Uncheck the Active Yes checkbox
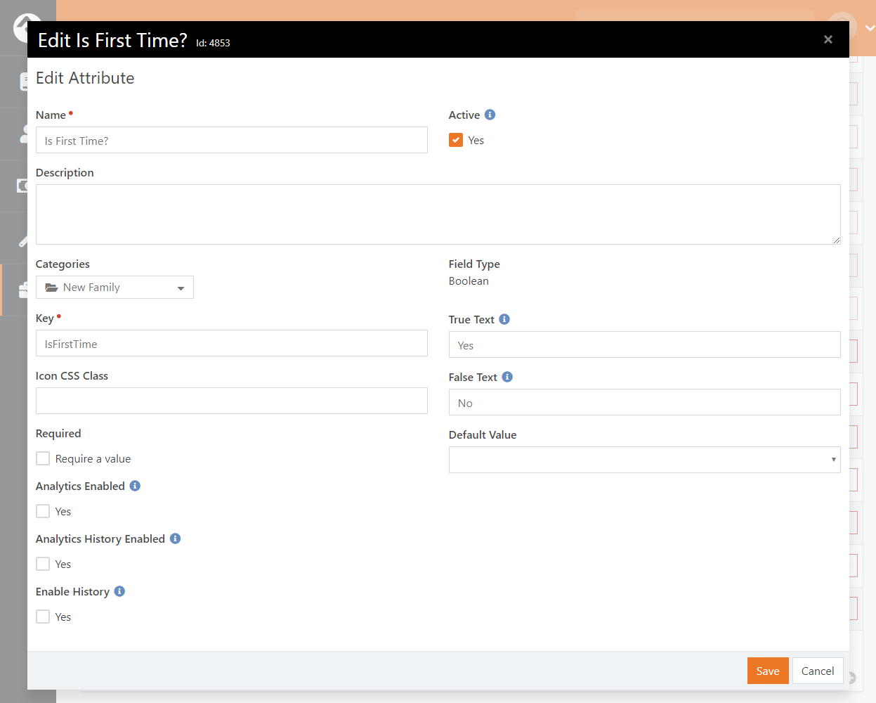 click(x=456, y=140)
